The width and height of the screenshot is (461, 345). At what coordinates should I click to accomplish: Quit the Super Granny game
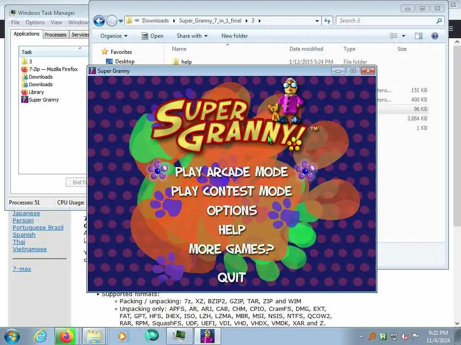[232, 278]
